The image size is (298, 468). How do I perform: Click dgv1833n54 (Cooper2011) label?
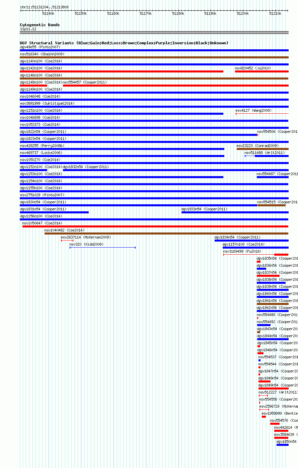[x=205, y=209]
